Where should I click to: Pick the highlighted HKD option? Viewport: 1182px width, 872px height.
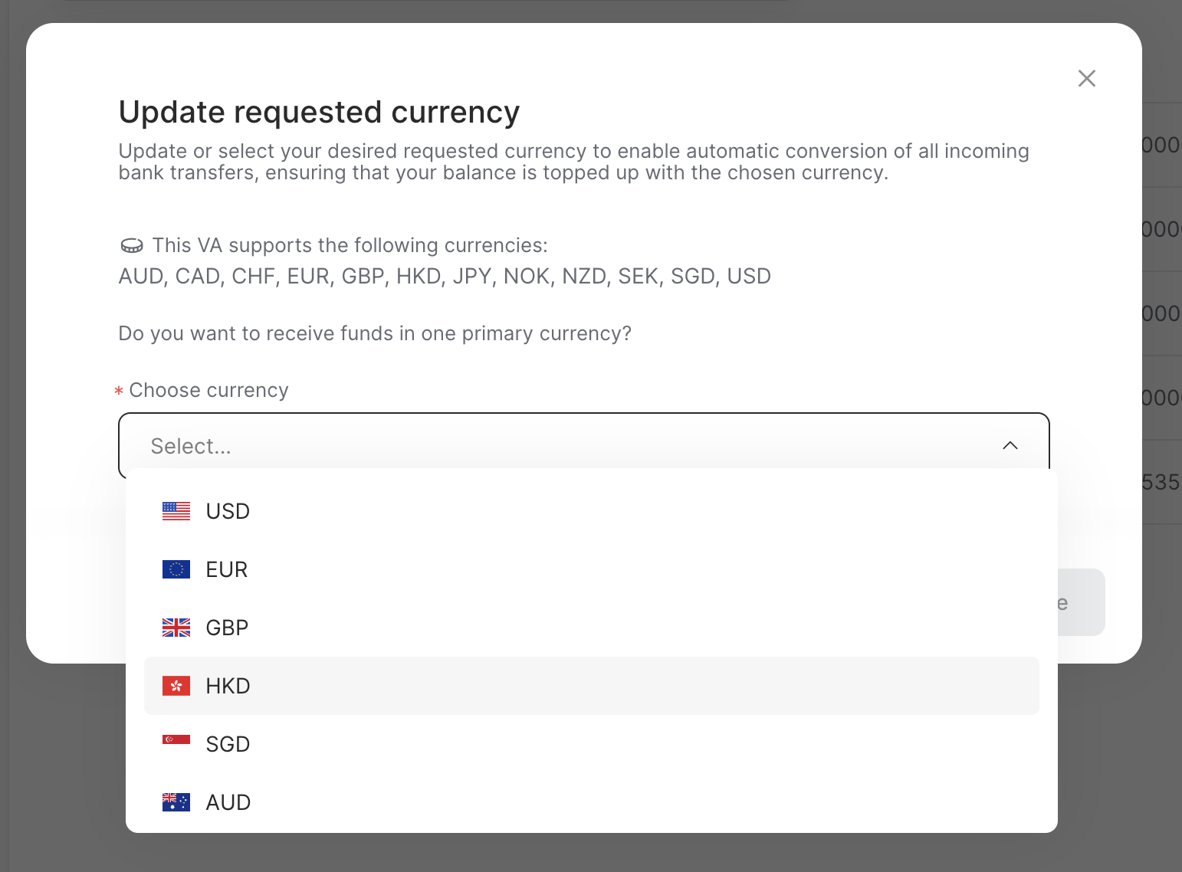click(x=227, y=686)
